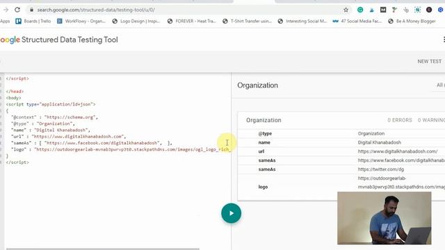445x250 pixels.
Task: Click the 0 ERRORS indicator
Action: pyautogui.click(x=400, y=120)
